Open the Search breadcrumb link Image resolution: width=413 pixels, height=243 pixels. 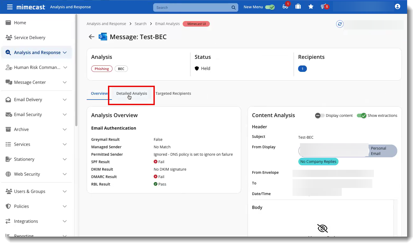click(x=140, y=24)
